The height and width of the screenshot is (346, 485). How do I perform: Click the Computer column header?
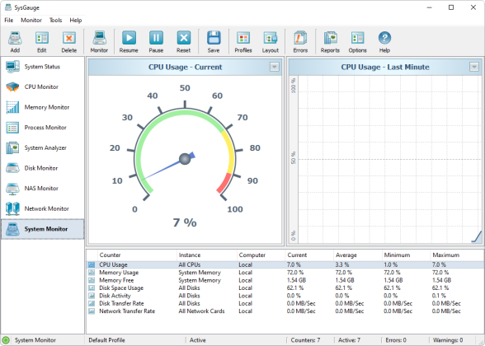click(261, 255)
